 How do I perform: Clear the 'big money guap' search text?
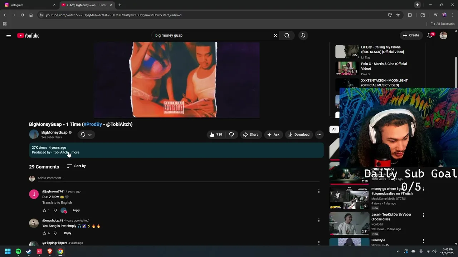(276, 35)
